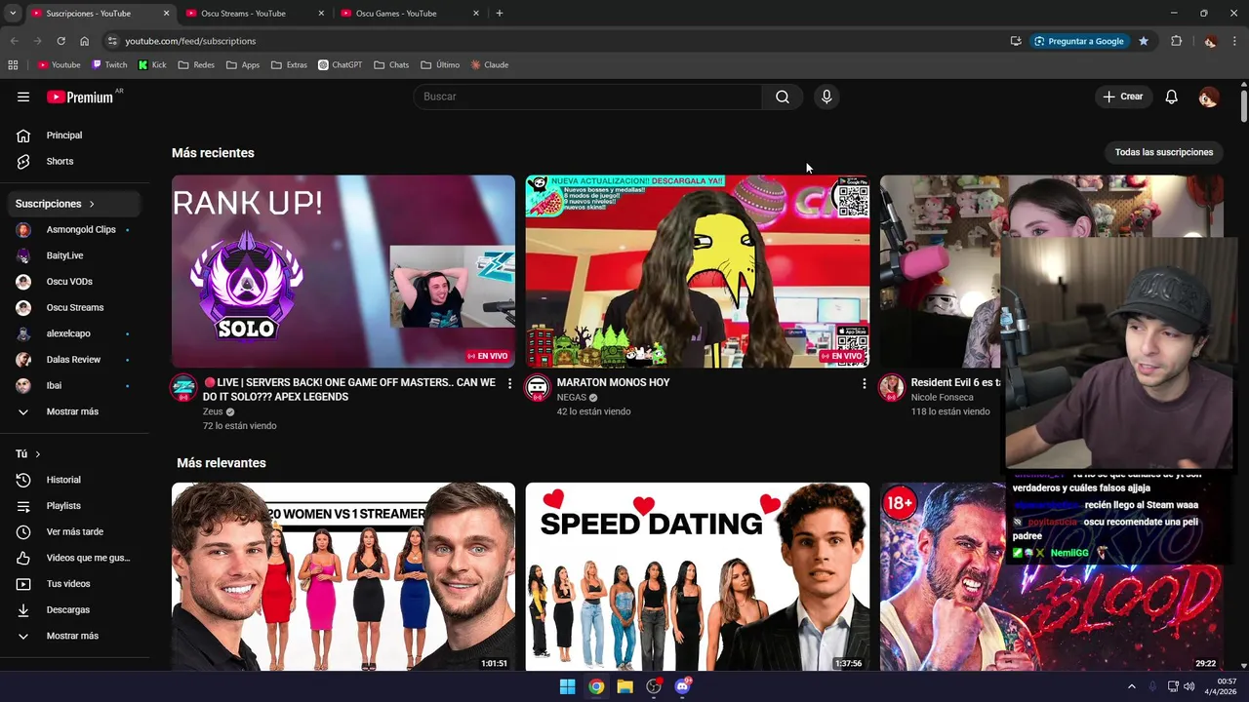The height and width of the screenshot is (702, 1249).
Task: Open Dalas Review channel
Action: click(74, 360)
